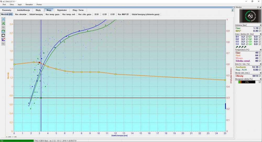The image size is (262, 142).
Task: Select the Udział benzyny map button
Action: 36,14
